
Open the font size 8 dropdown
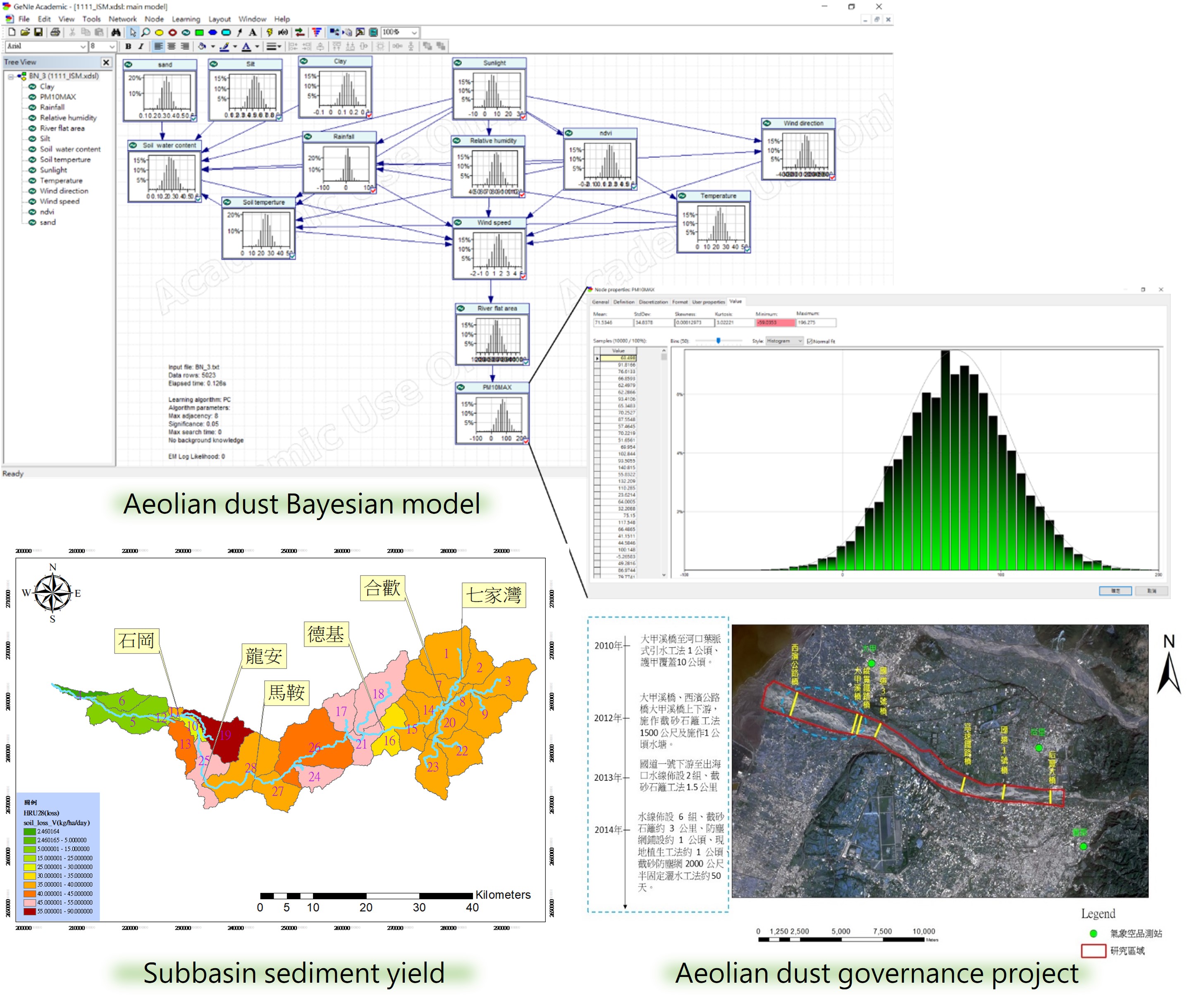112,46
